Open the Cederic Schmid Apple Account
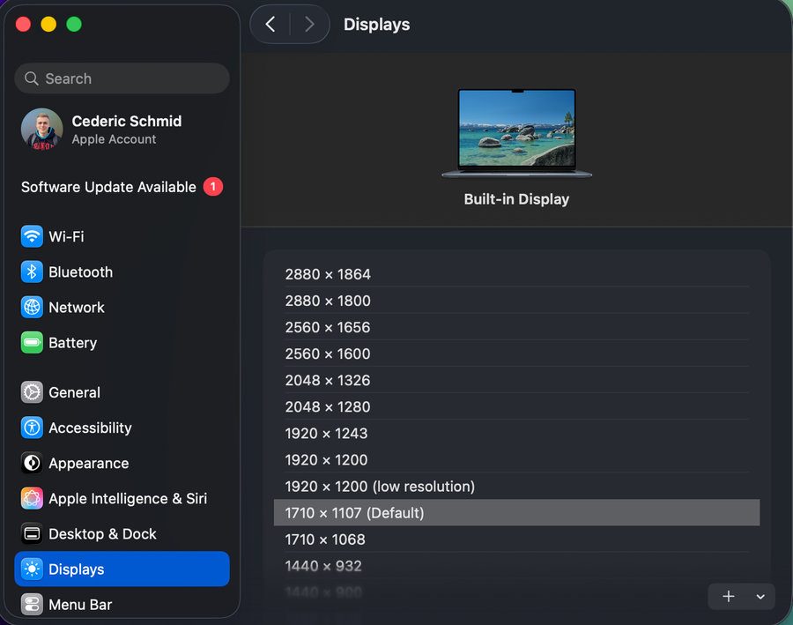Image resolution: width=793 pixels, height=625 pixels. coord(122,129)
